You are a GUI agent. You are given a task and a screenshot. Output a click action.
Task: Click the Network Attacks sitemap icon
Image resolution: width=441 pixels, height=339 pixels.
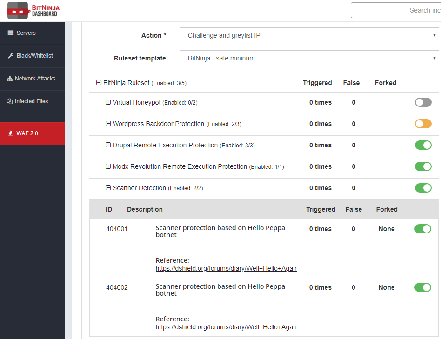pyautogui.click(x=10, y=79)
